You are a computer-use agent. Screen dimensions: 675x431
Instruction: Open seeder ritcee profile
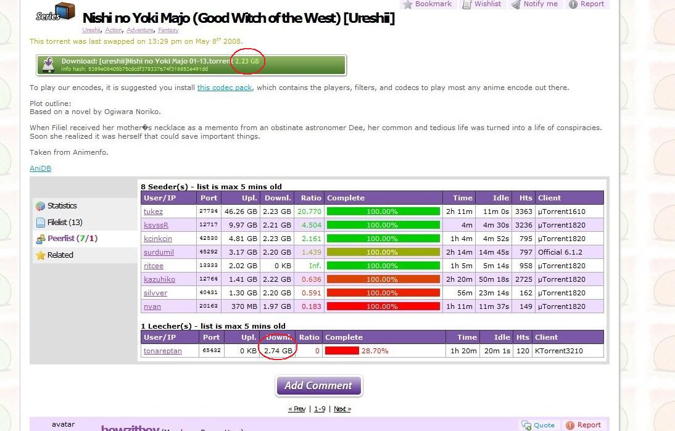pos(153,266)
